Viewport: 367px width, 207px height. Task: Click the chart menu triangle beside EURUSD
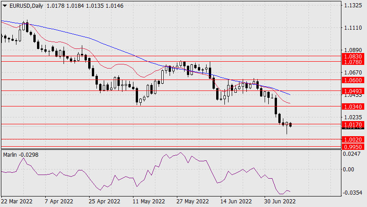click(x=5, y=6)
